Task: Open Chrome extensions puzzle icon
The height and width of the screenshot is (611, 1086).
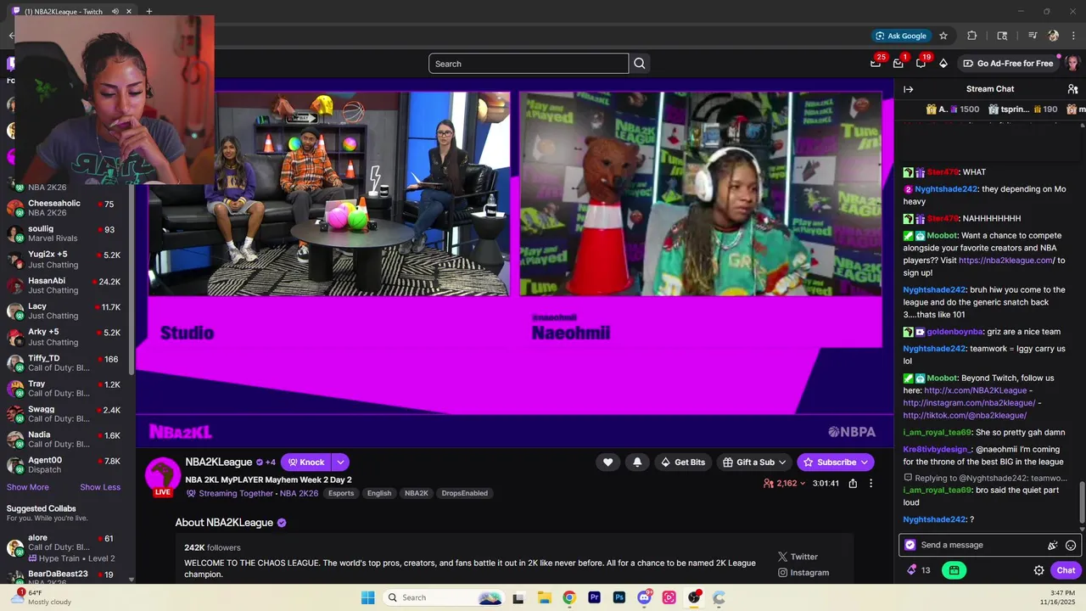Action: click(x=972, y=36)
